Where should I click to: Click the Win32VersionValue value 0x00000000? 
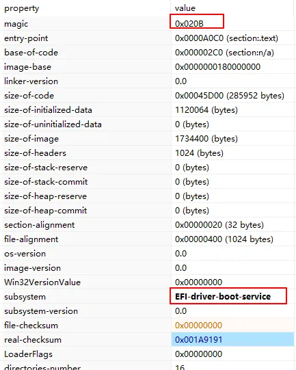tap(199, 282)
